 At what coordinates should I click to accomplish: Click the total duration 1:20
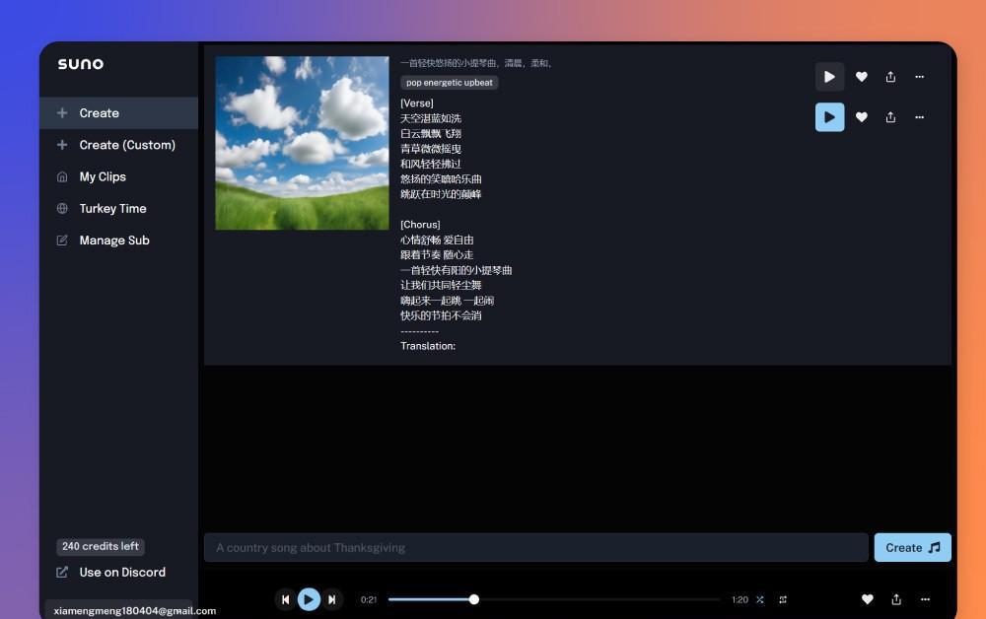click(x=740, y=600)
